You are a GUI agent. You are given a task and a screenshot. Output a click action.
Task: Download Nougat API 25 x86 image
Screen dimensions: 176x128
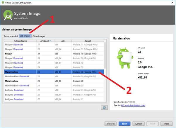18,45
